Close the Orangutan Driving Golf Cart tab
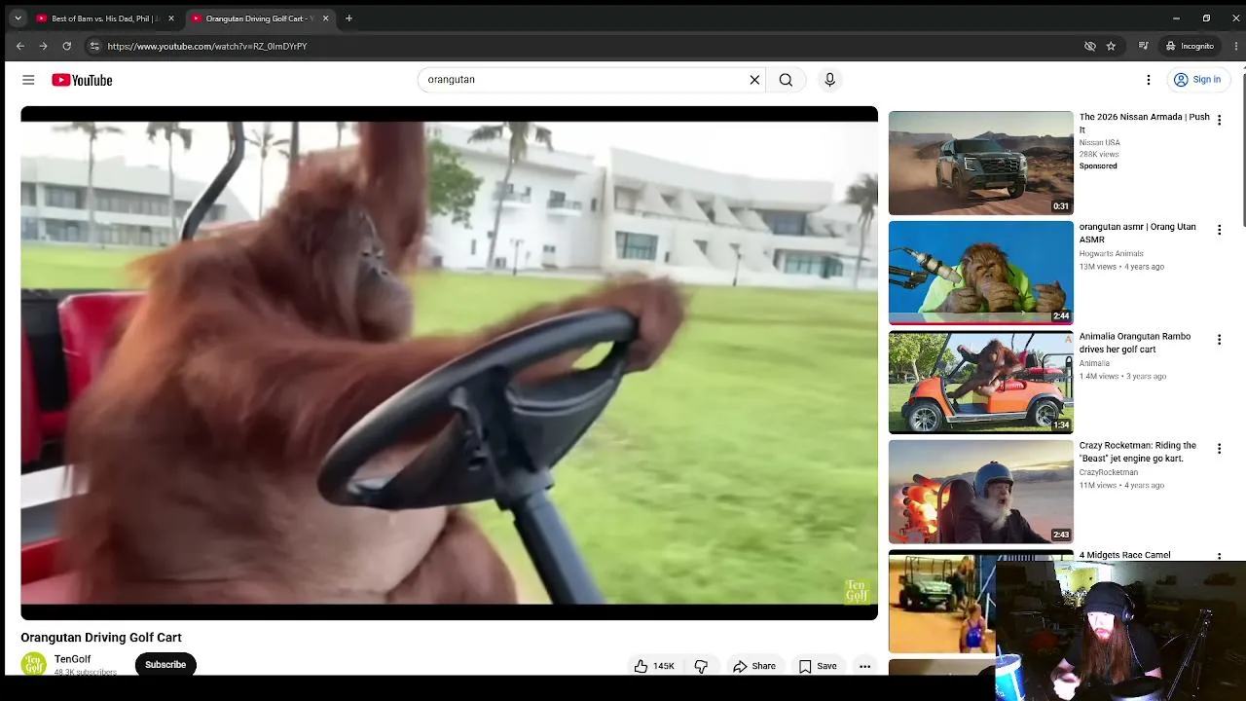 [x=325, y=18]
